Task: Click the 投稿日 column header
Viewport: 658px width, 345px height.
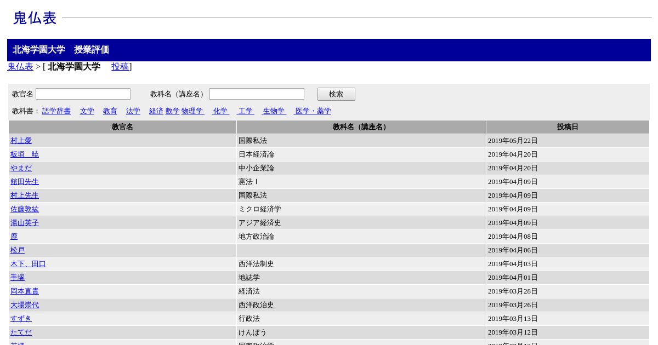Action: [x=568, y=127]
